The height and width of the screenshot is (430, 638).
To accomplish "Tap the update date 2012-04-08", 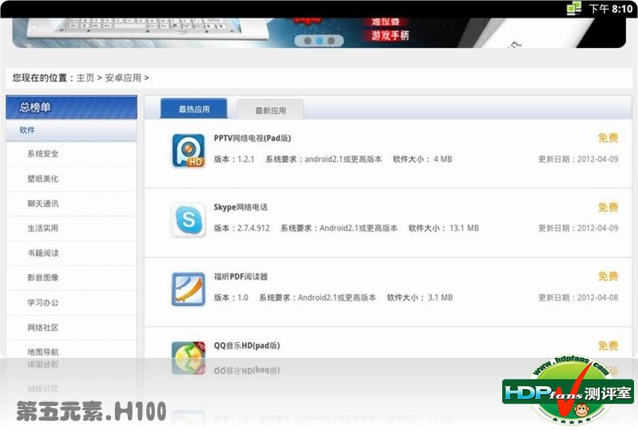I will pyautogui.click(x=598, y=298).
